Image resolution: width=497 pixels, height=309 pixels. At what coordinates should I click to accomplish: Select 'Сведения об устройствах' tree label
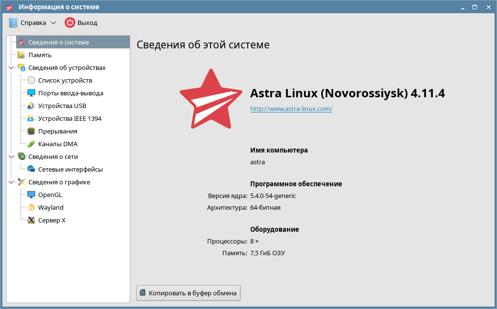67,68
